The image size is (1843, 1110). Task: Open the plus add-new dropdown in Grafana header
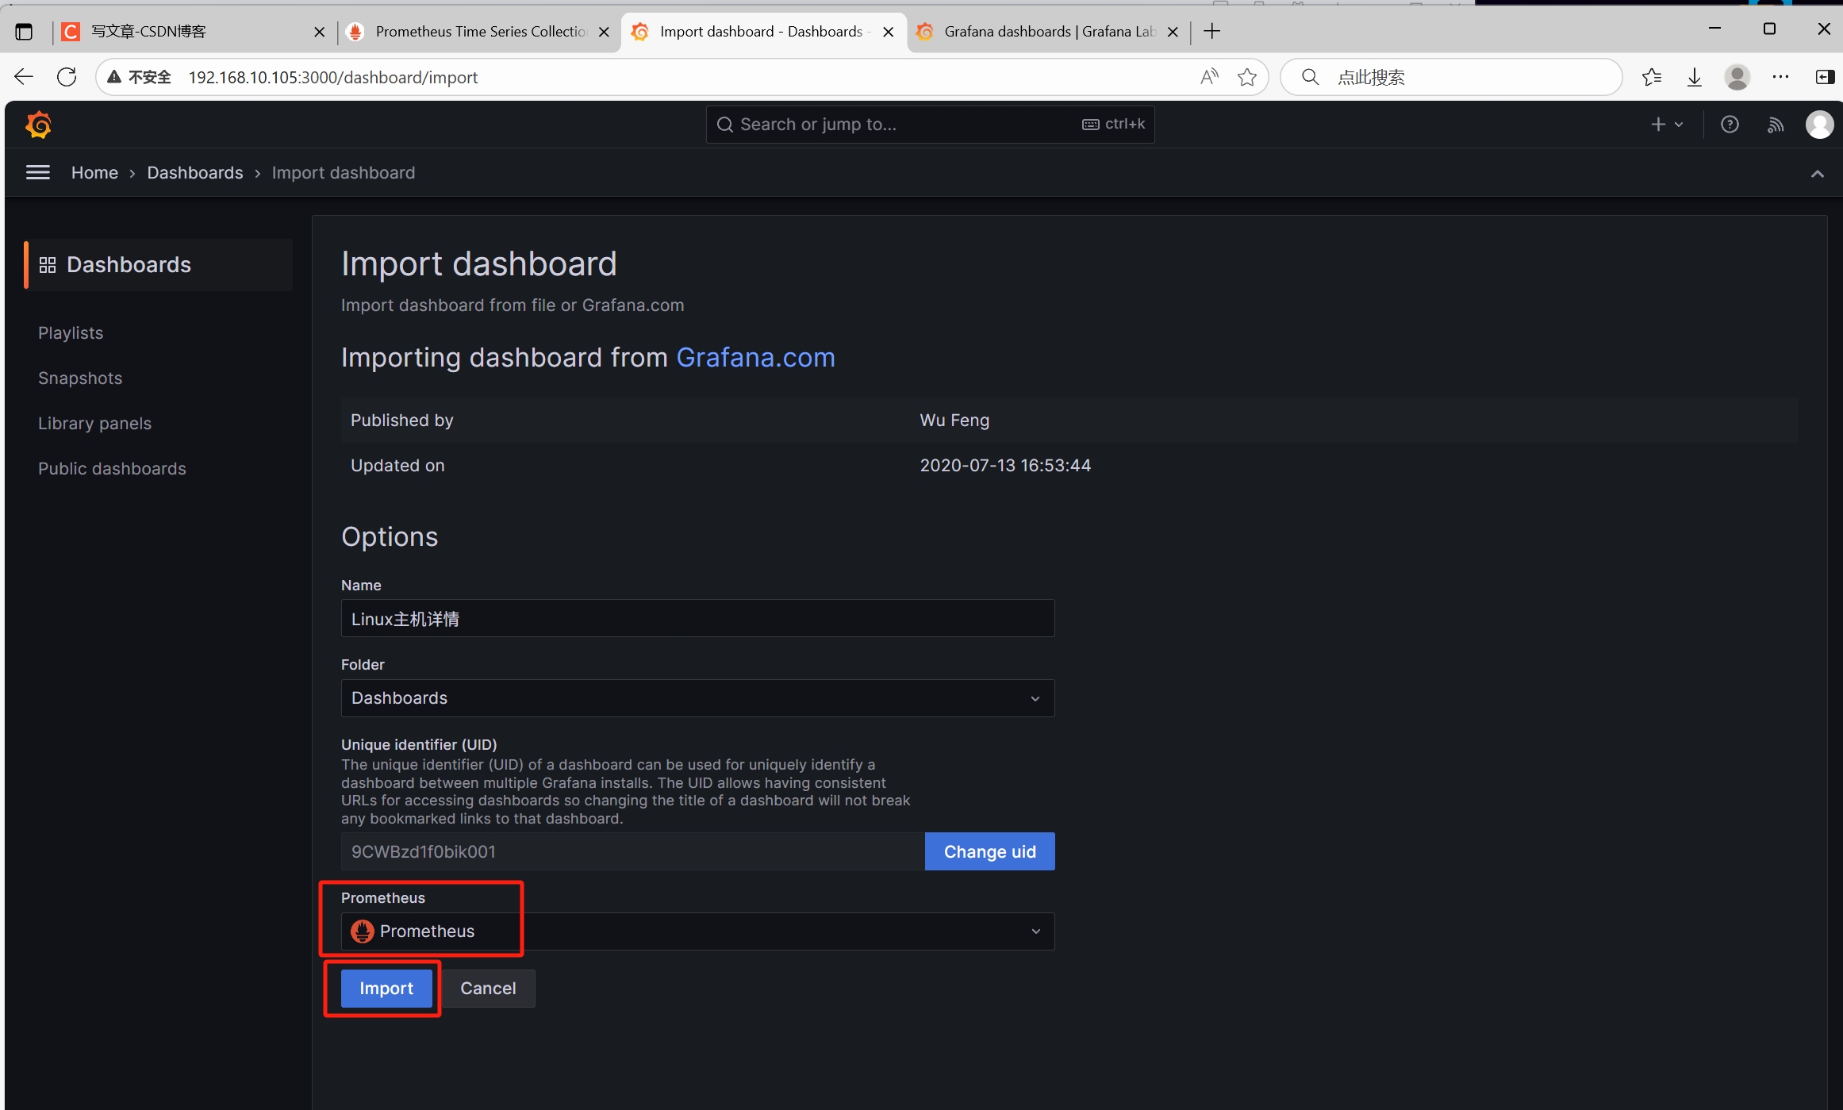(1667, 125)
